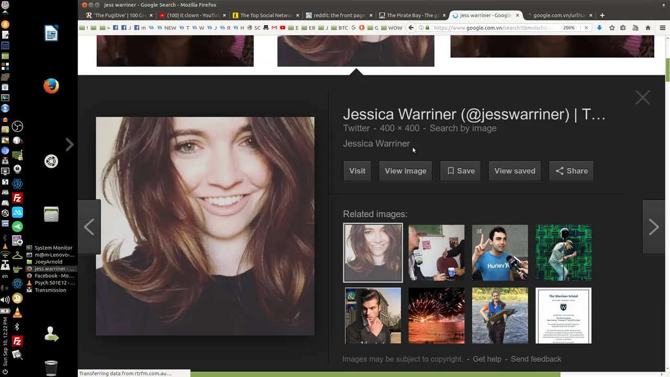The width and height of the screenshot is (670, 377).
Task: Switch to 'The Fugitive' tab
Action: (x=119, y=15)
